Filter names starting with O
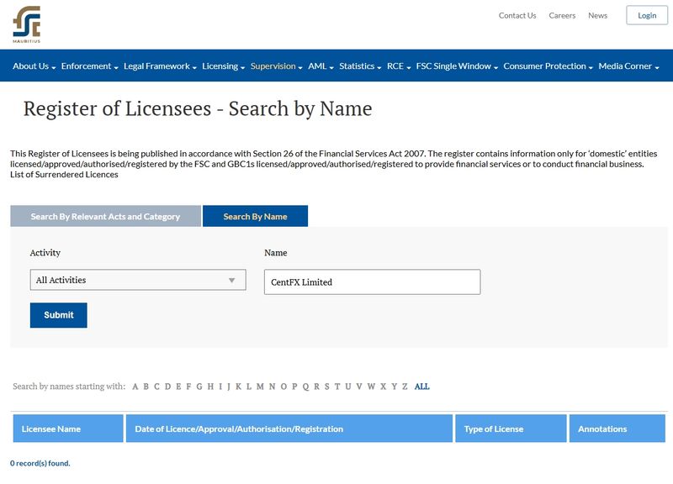 284,387
